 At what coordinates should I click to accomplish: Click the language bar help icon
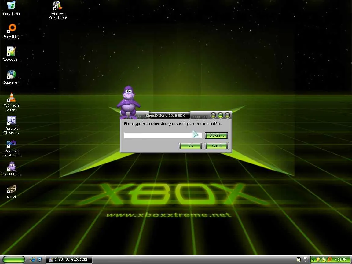pos(299,259)
